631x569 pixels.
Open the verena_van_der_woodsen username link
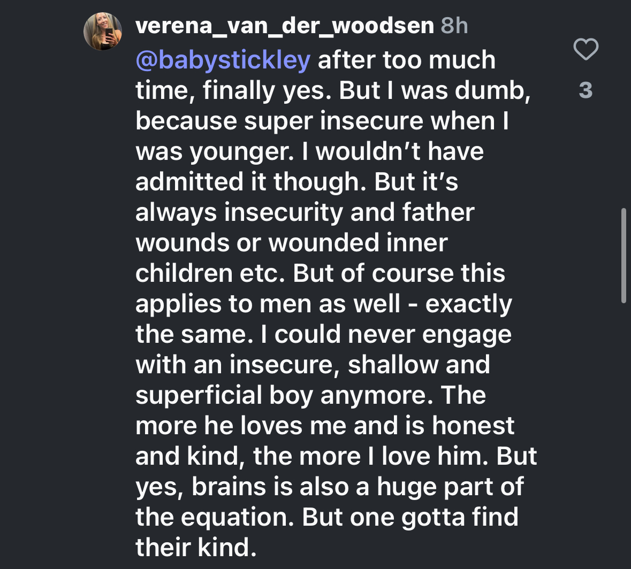pyautogui.click(x=285, y=26)
